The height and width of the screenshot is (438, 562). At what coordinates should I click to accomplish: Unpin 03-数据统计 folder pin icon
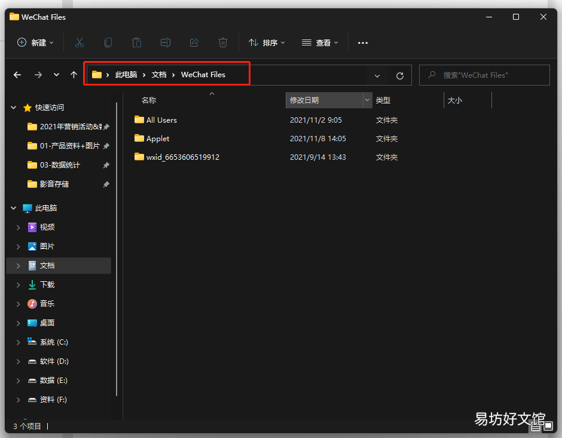coord(106,165)
